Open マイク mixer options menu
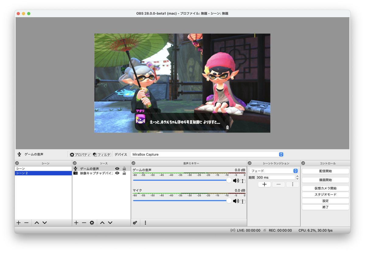The height and width of the screenshot is (253, 365). pos(243,201)
